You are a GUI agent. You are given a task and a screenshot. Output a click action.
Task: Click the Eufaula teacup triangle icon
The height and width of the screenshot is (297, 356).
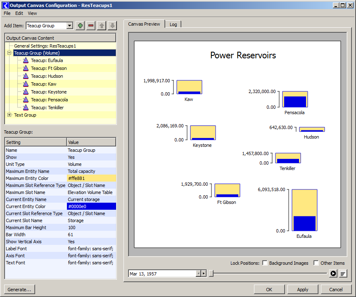coord(26,60)
